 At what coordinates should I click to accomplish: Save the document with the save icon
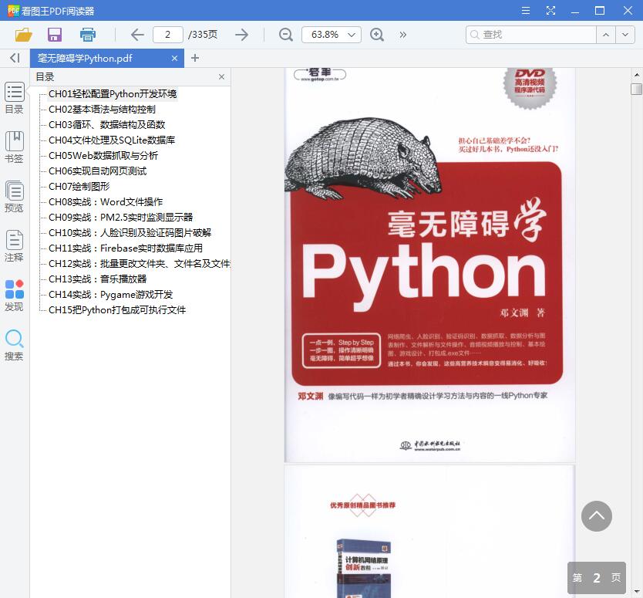54,35
